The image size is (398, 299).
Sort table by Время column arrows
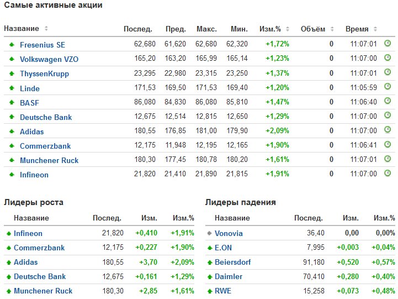375,29
